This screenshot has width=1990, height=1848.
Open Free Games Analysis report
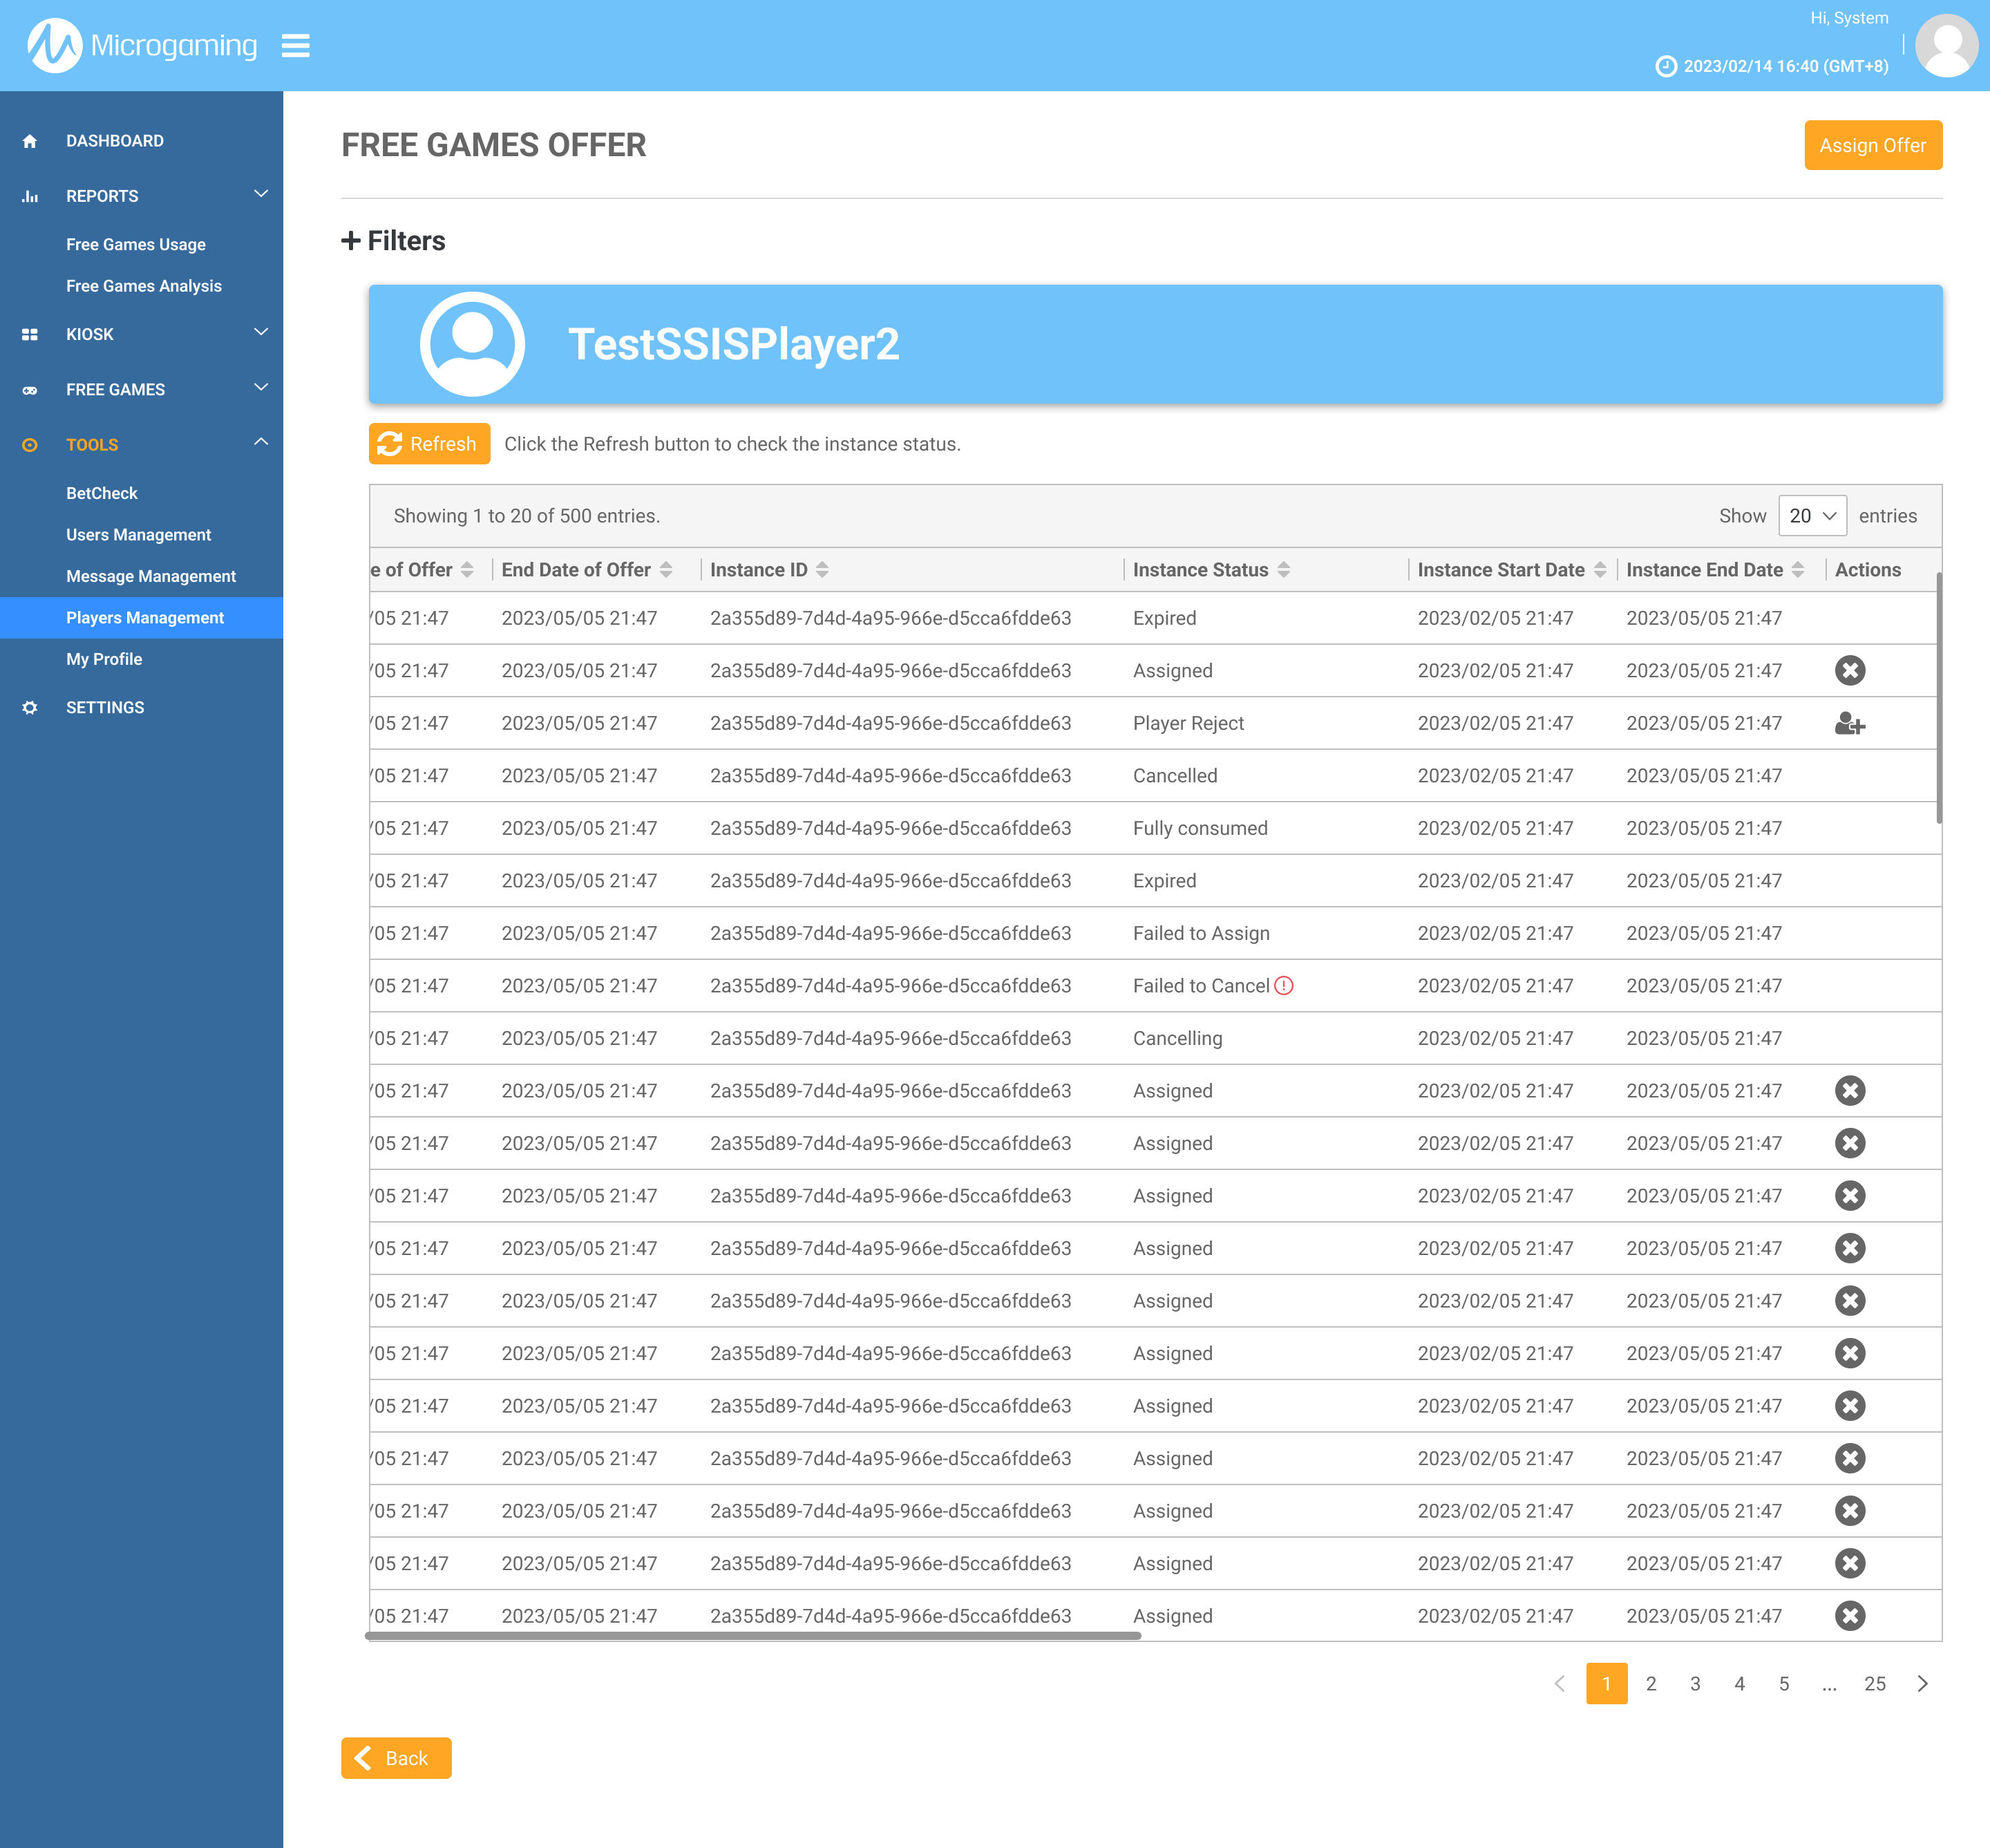[143, 286]
